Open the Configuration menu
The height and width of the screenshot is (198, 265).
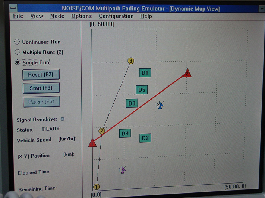coord(116,16)
